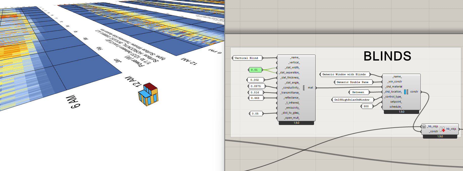Screen dimensions: 463x171
Task: Click the 300 setpoint value panel
Action: pyautogui.click(x=366, y=106)
